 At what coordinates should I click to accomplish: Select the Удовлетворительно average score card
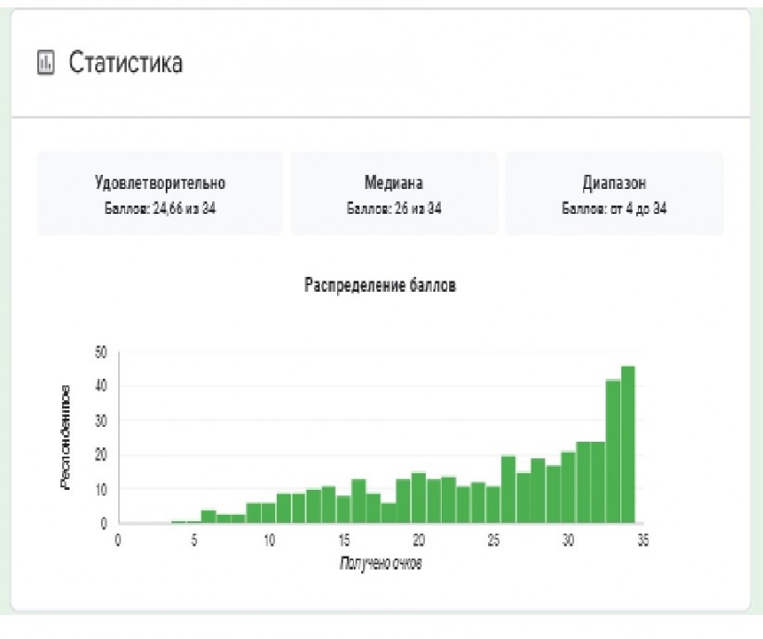tap(159, 194)
